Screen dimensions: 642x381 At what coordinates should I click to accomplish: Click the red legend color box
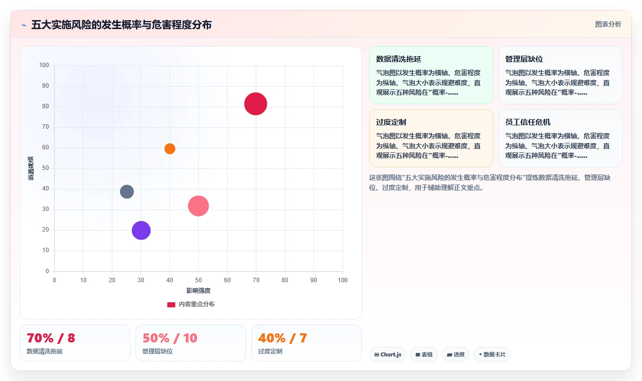click(171, 304)
